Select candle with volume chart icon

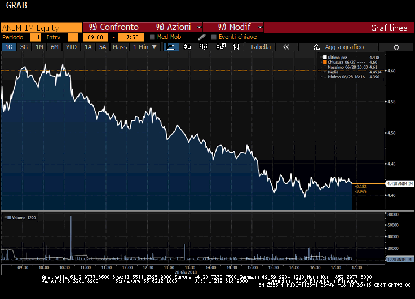(x=220, y=47)
